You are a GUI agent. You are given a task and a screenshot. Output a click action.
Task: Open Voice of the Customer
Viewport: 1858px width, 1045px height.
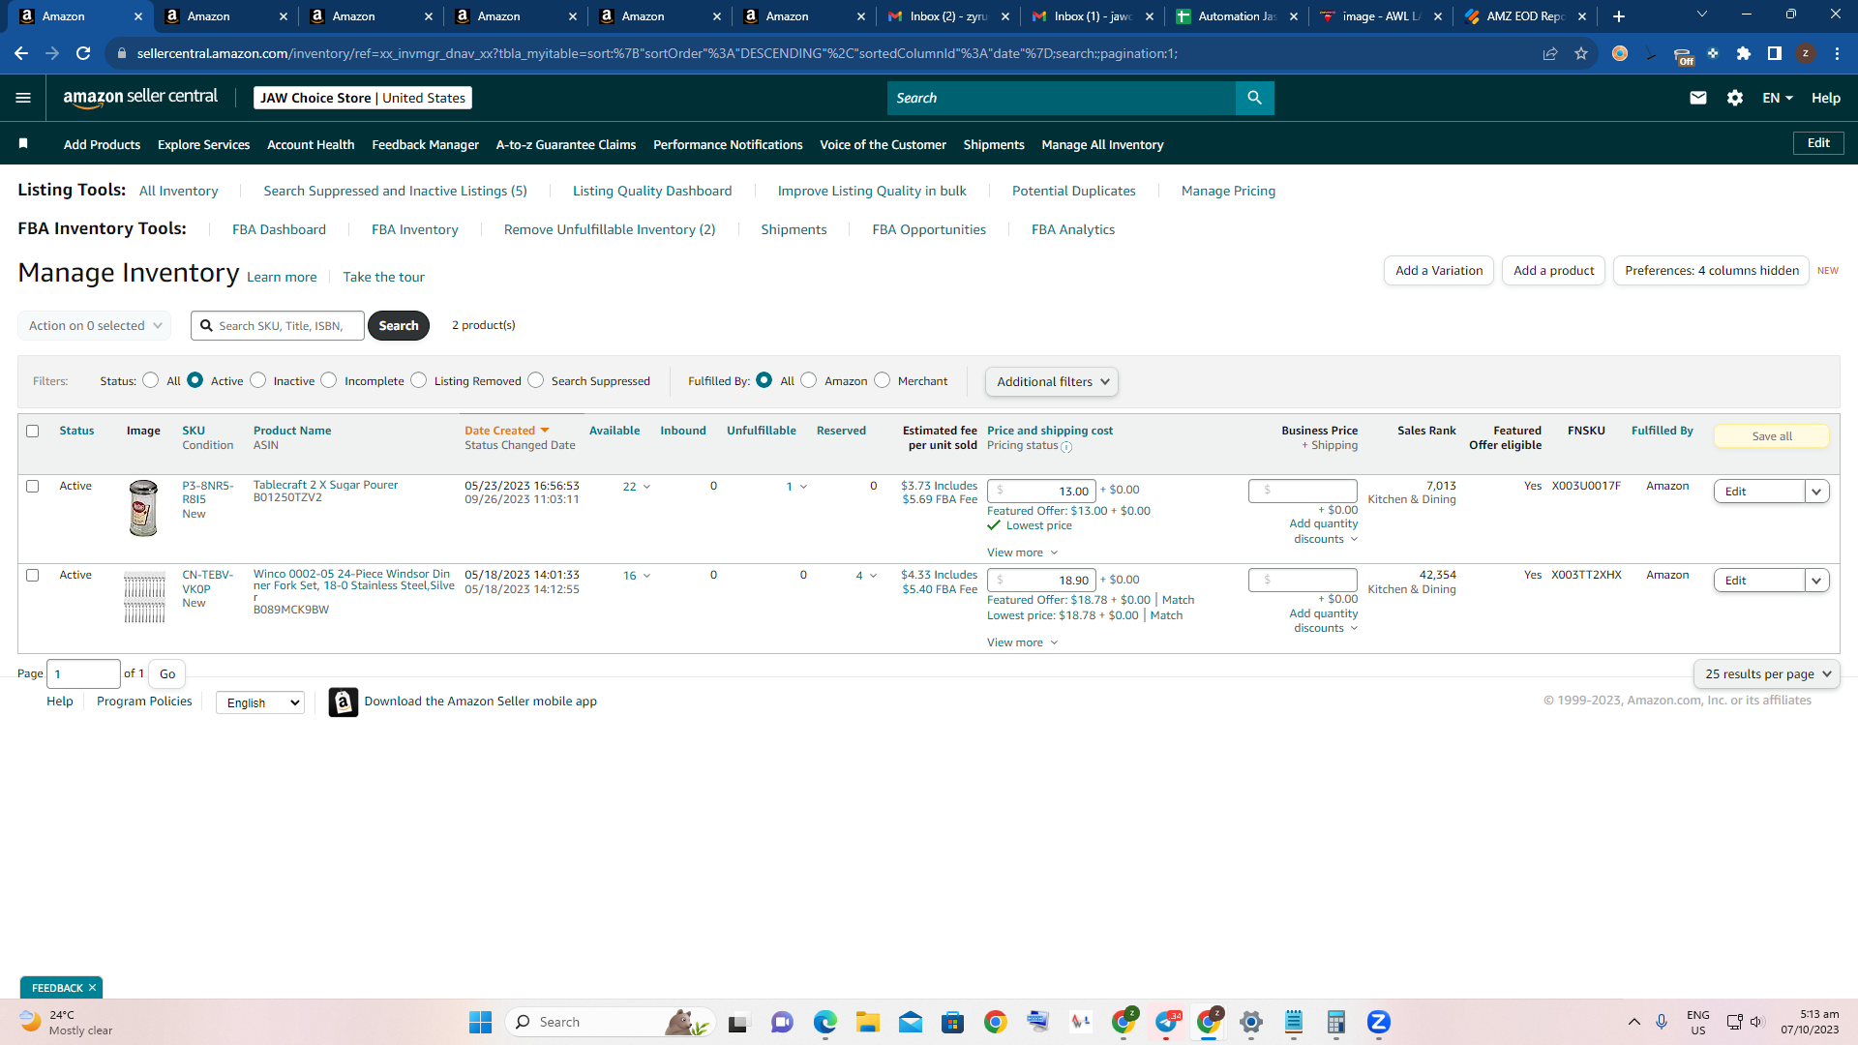(883, 144)
